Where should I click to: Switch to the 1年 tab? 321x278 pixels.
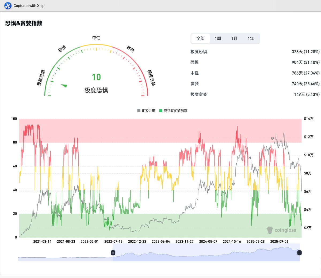pyautogui.click(x=251, y=39)
